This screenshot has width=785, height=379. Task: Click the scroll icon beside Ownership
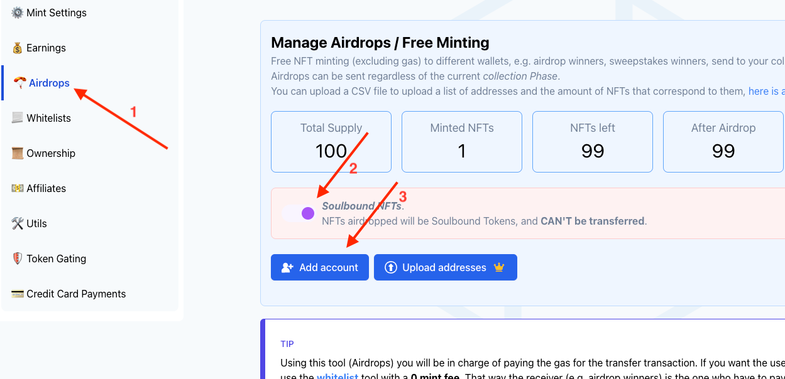coord(17,153)
